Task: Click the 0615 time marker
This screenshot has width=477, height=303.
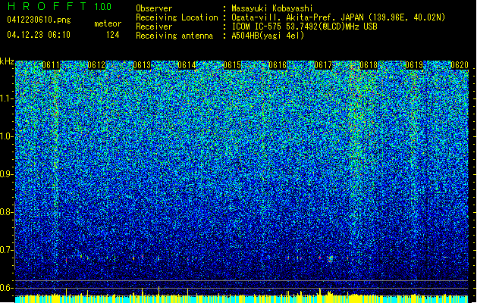Action: 232,65
